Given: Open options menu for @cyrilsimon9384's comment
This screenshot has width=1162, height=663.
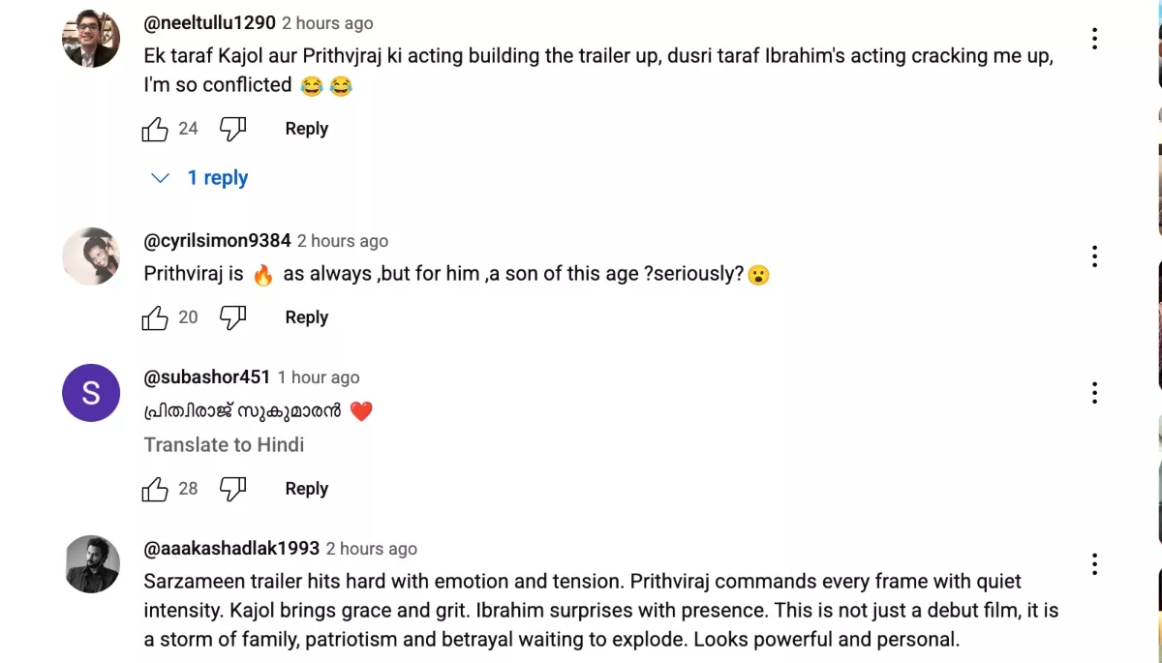Looking at the screenshot, I should click(x=1094, y=256).
